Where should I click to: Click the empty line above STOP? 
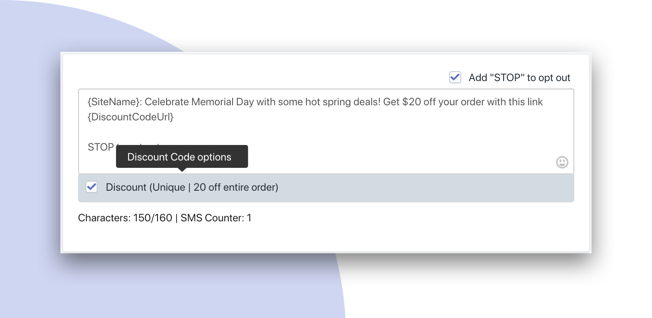(x=326, y=132)
